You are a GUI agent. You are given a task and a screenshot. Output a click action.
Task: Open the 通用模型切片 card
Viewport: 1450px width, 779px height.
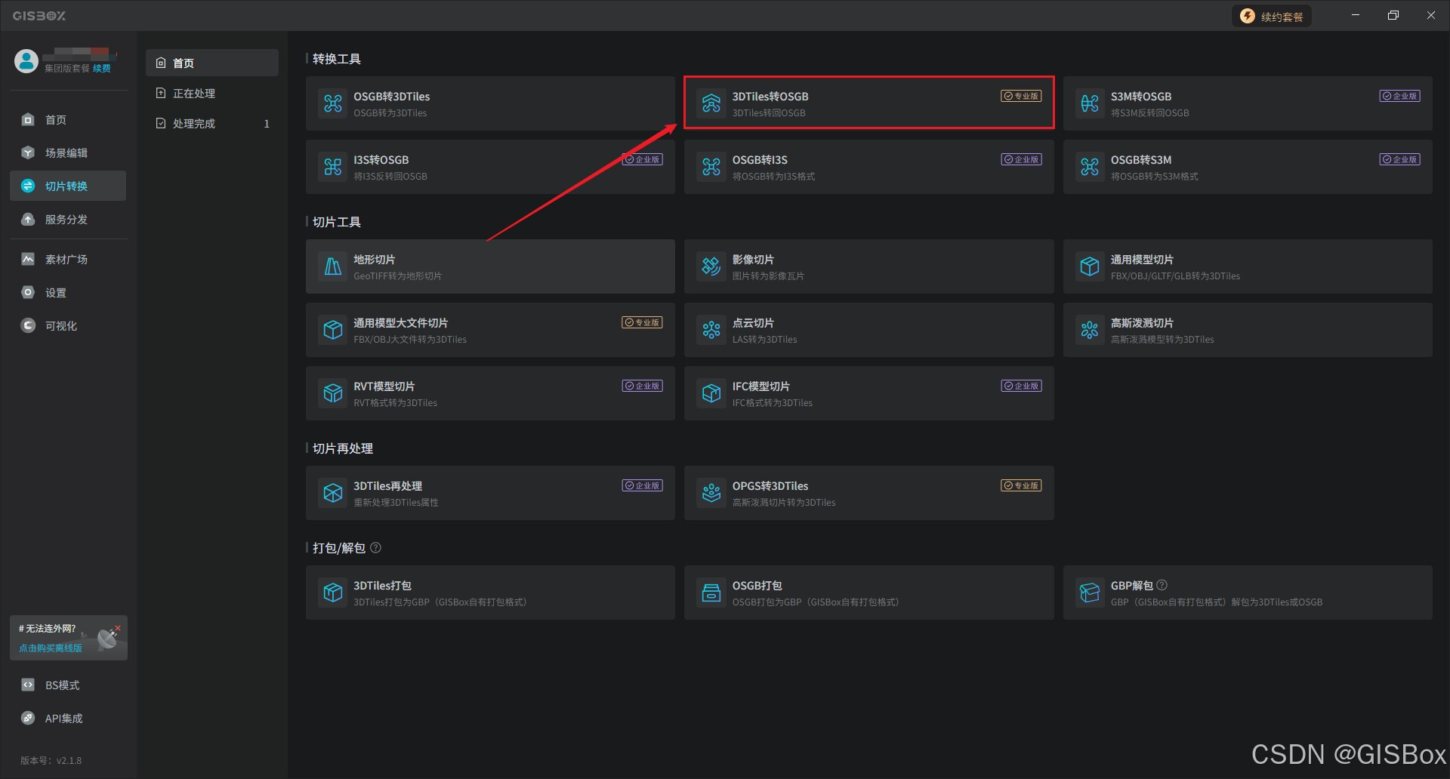pyautogui.click(x=1248, y=266)
